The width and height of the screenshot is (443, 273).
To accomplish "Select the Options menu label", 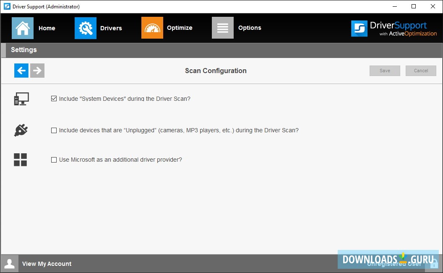I will pos(250,28).
